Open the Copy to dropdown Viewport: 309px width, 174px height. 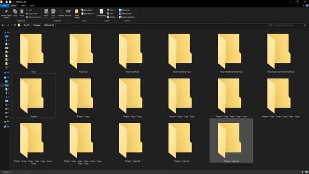coord(53,14)
